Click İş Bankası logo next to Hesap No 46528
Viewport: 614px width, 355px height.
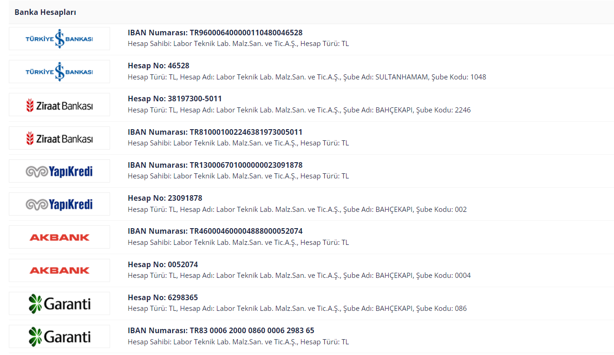(x=59, y=72)
